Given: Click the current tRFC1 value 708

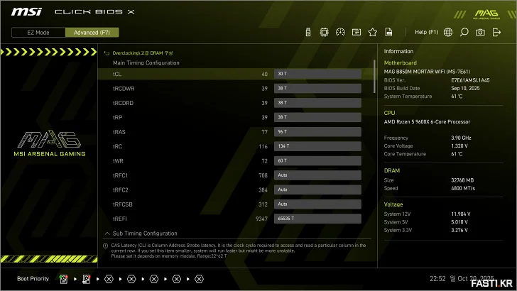Looking at the screenshot, I should pos(263,175).
